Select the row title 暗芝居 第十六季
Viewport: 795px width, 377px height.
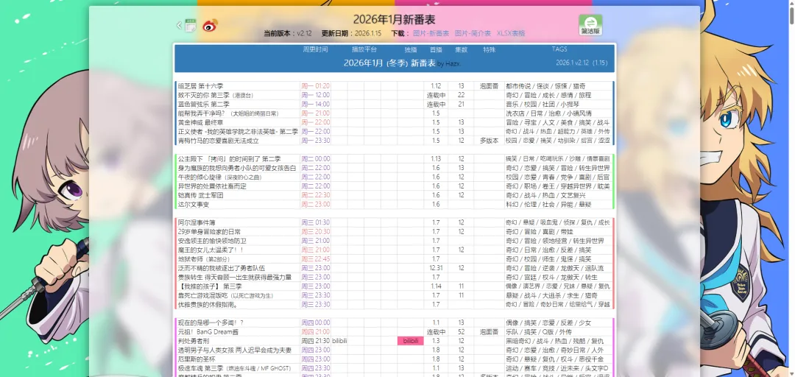[201, 86]
